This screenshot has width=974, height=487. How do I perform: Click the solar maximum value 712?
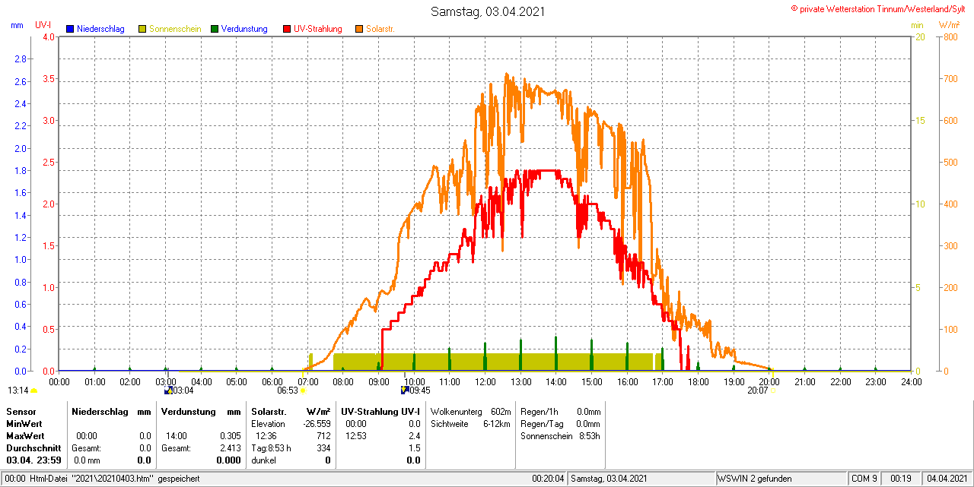(x=323, y=436)
